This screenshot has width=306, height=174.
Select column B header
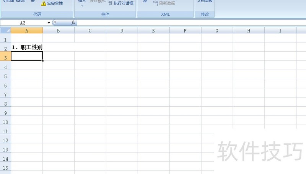(x=59, y=31)
